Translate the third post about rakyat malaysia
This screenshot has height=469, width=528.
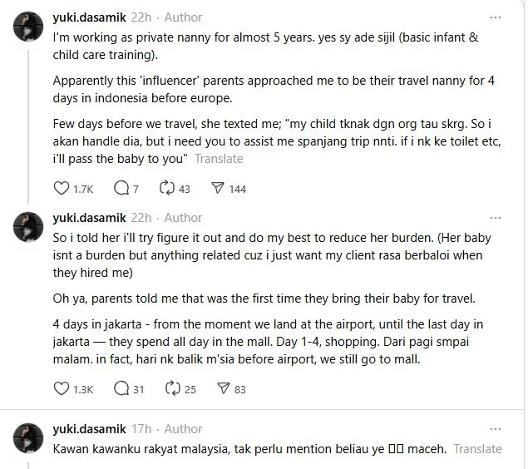pyautogui.click(x=478, y=448)
